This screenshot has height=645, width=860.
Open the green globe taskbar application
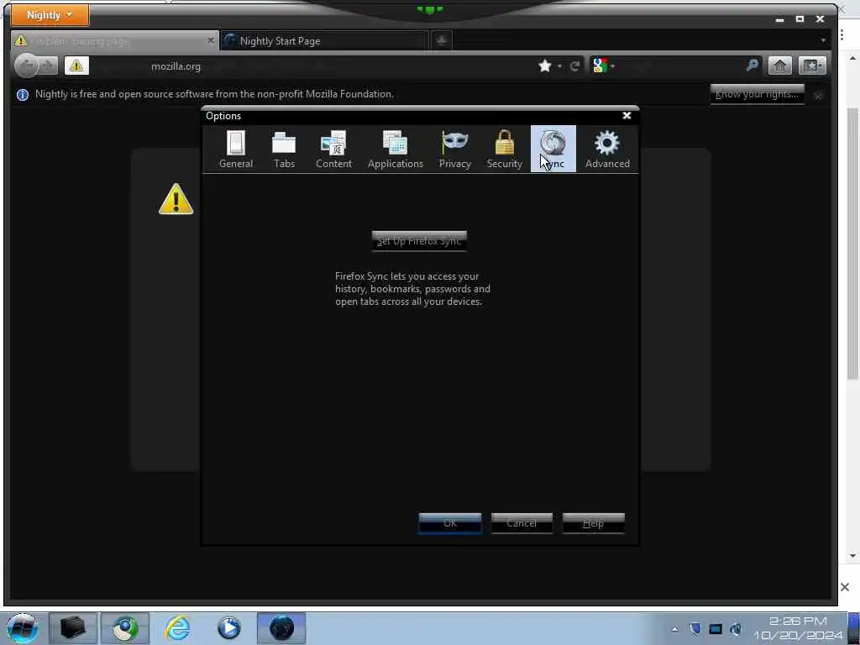click(x=125, y=628)
